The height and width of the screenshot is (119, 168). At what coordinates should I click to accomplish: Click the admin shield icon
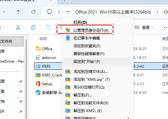pyautogui.click(x=68, y=30)
